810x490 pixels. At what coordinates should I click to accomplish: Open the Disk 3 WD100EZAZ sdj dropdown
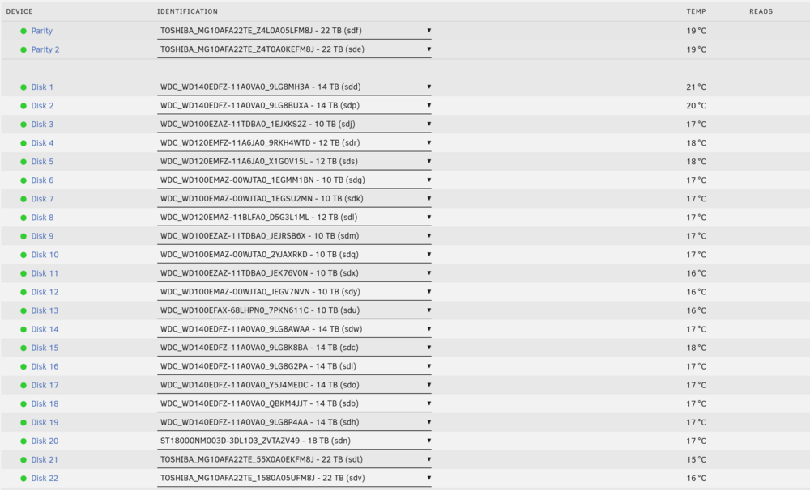tap(294, 125)
